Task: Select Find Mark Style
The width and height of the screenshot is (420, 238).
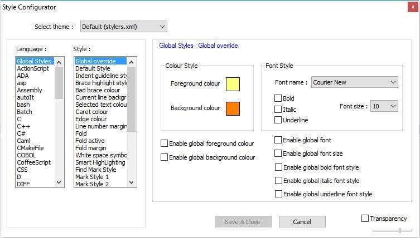Action: (100, 170)
